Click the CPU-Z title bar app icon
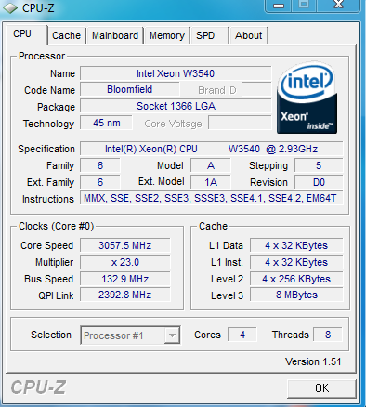 pyautogui.click(x=10, y=8)
